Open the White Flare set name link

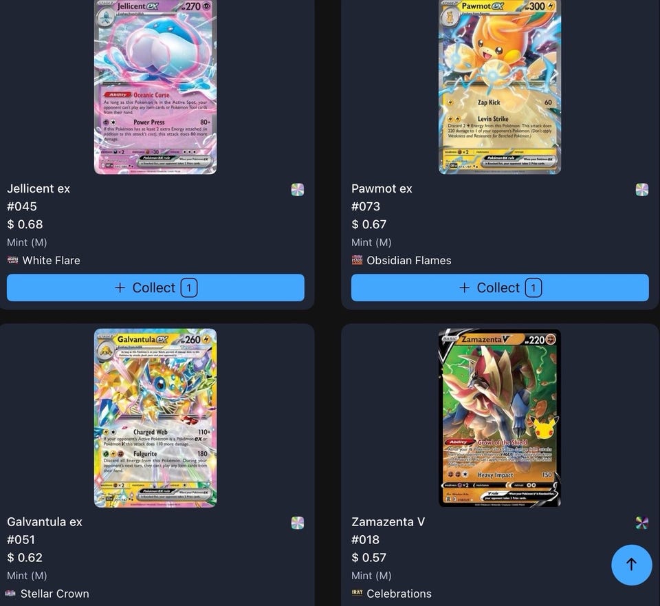tap(52, 260)
